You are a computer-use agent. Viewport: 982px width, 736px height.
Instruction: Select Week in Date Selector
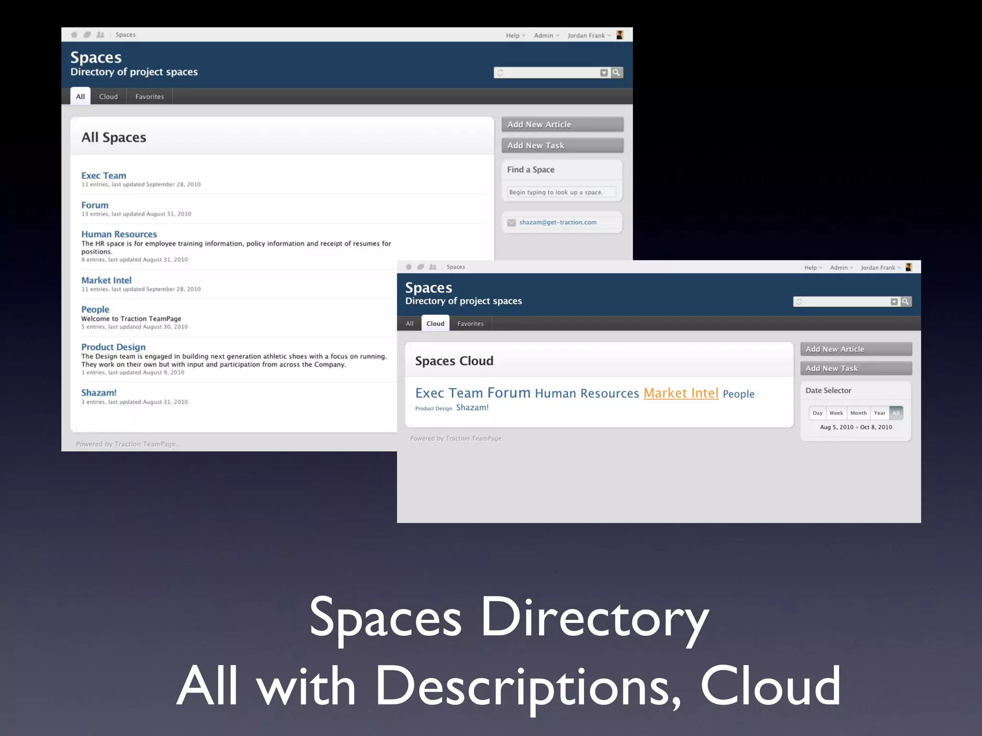pyautogui.click(x=836, y=413)
